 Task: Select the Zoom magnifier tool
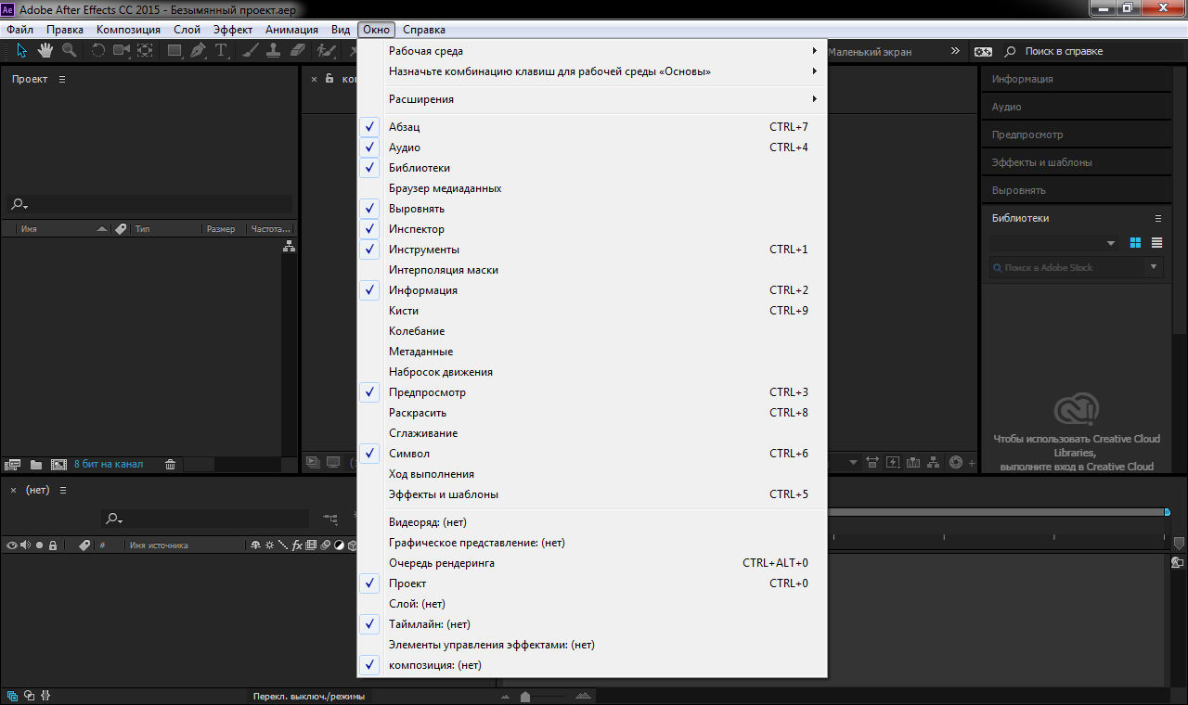pos(69,50)
